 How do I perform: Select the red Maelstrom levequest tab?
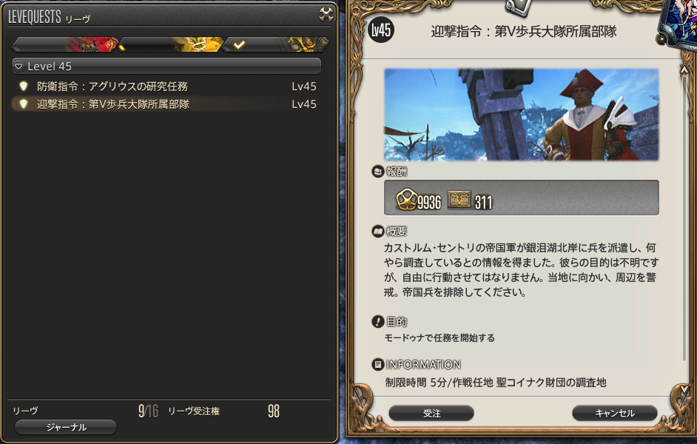(x=65, y=44)
